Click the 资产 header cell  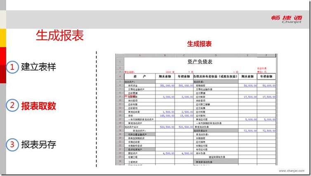(140, 76)
